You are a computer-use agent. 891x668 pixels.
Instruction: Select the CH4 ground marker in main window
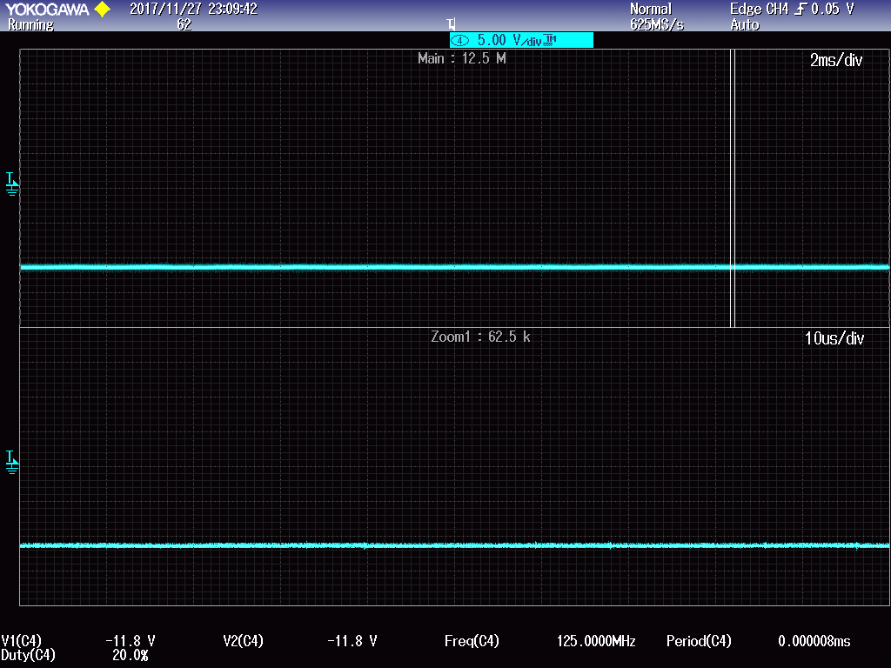[12, 184]
